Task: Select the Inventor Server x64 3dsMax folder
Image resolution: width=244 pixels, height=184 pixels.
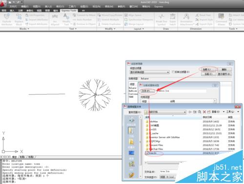Action: pos(163,137)
